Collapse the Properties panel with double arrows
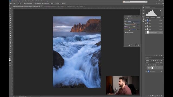 [x=139, y=16]
